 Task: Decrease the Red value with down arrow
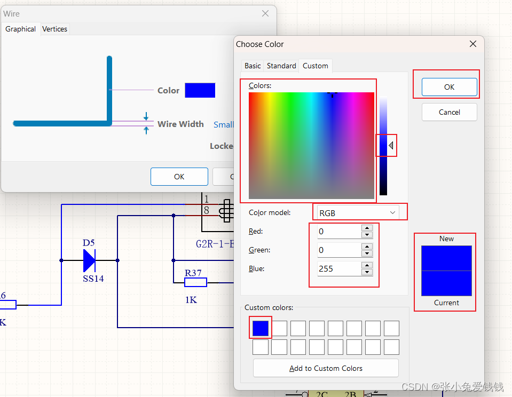click(x=367, y=235)
